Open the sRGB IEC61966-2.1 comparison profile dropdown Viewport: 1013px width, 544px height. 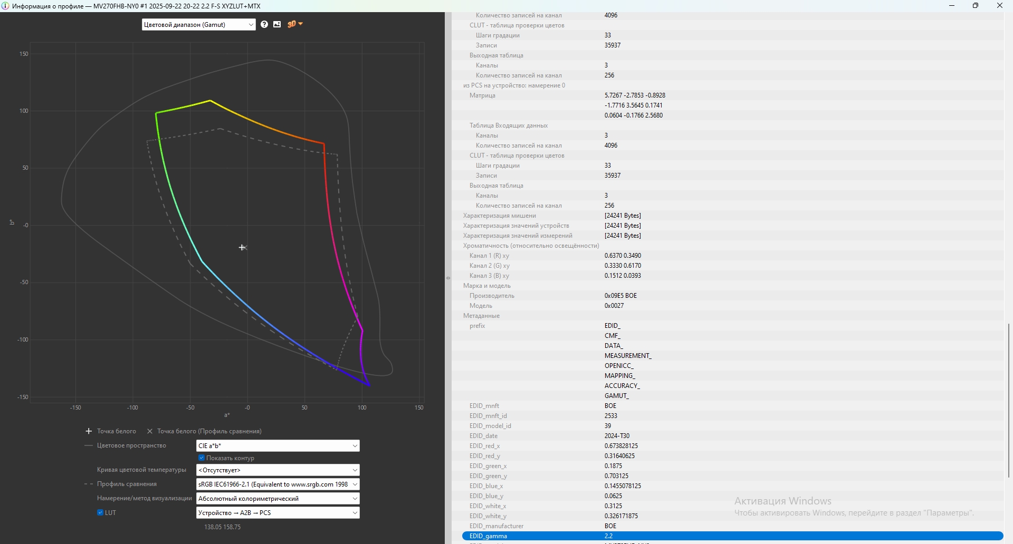[x=278, y=484]
